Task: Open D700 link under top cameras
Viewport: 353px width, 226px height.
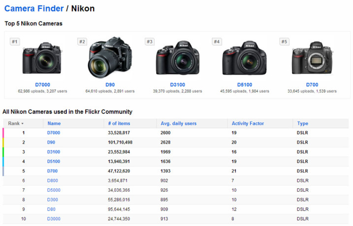Action: 312,85
